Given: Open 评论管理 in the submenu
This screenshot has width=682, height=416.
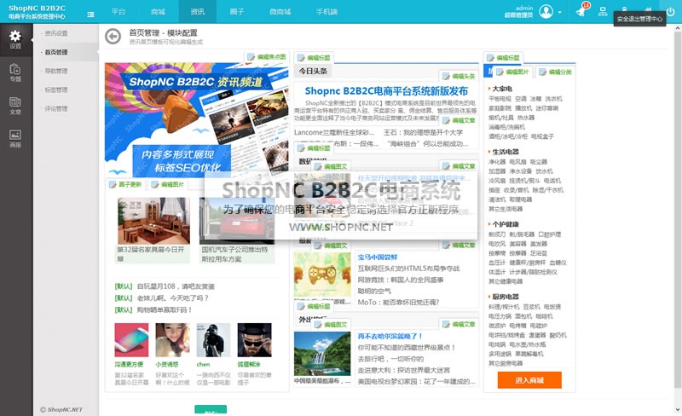Looking at the screenshot, I should pos(56,108).
